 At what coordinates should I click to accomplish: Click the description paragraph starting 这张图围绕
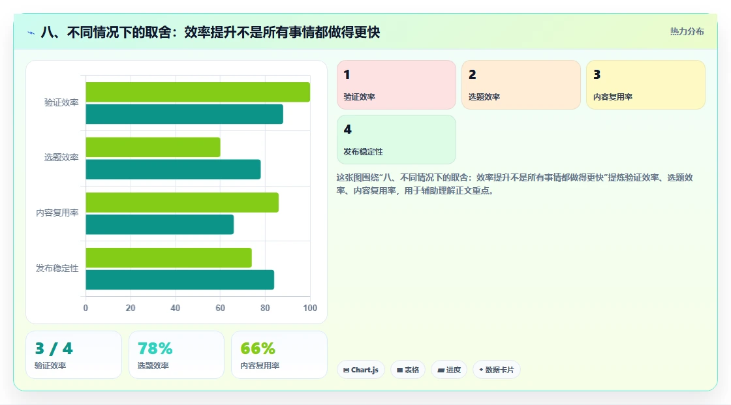click(515, 184)
